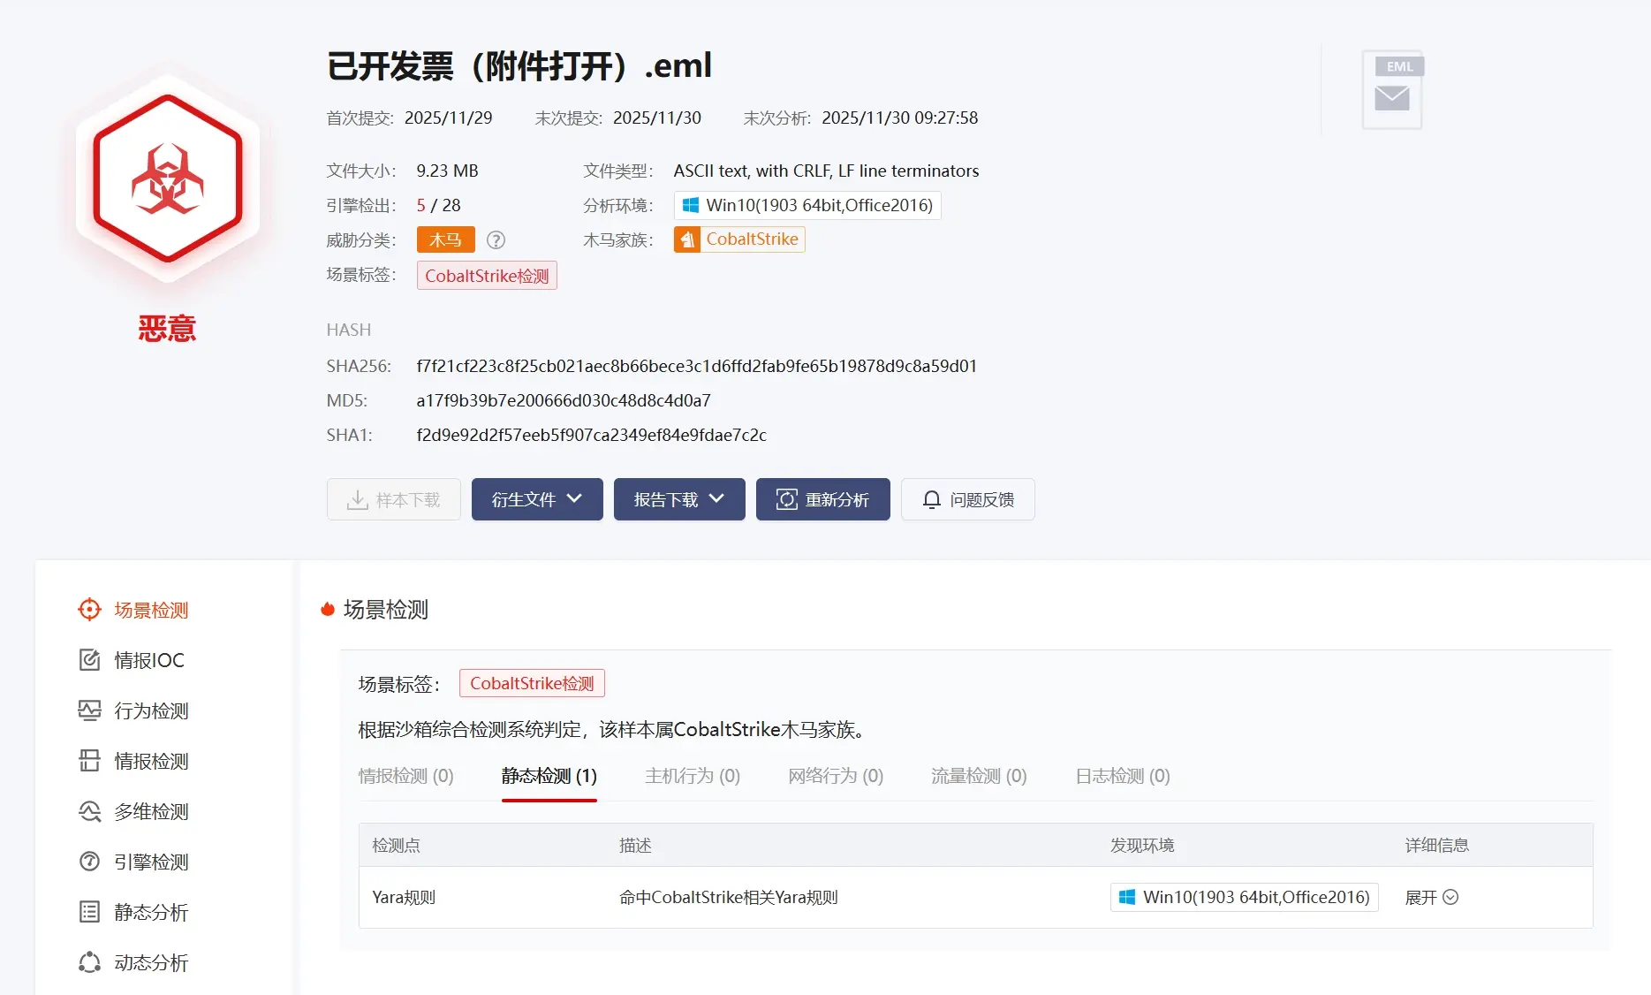Open 多维检测 sidebar menu item
This screenshot has width=1651, height=995.
point(151,811)
